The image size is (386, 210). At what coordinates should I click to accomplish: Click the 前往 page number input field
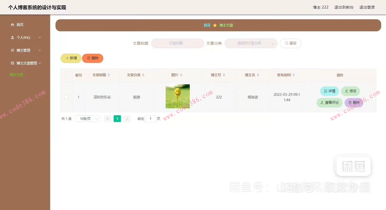tap(150, 119)
